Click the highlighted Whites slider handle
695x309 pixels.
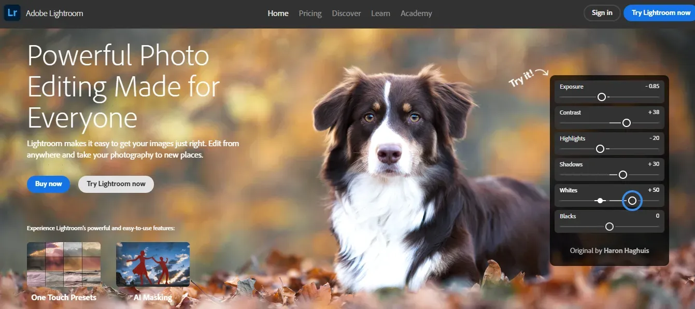pyautogui.click(x=632, y=201)
